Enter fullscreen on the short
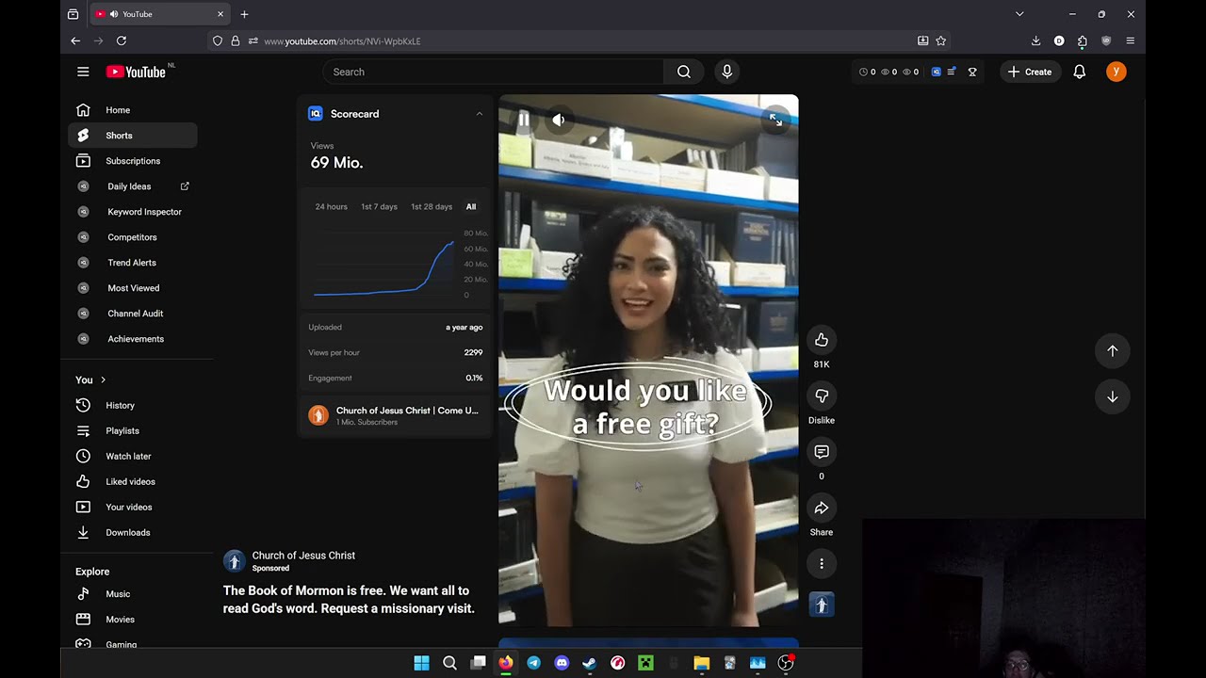 [774, 120]
